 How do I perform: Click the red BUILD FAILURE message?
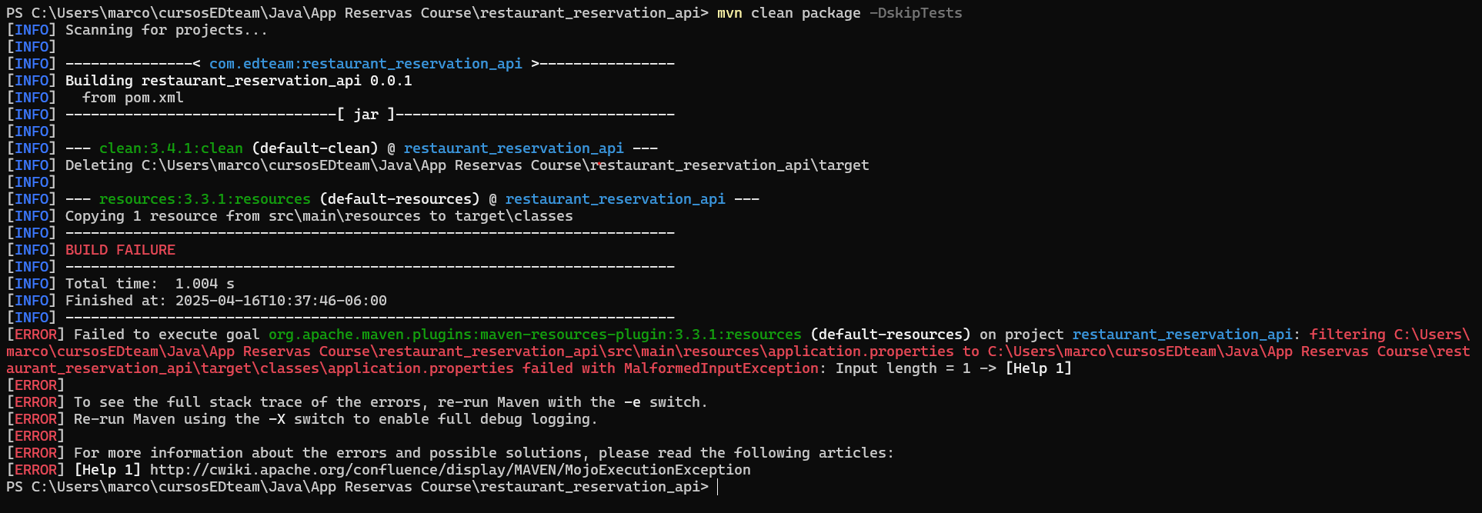[x=120, y=250]
